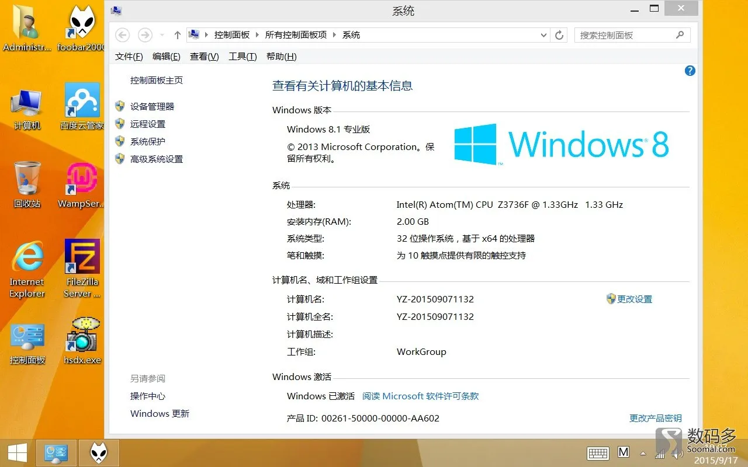Open the 文件(F) menu

pos(129,57)
